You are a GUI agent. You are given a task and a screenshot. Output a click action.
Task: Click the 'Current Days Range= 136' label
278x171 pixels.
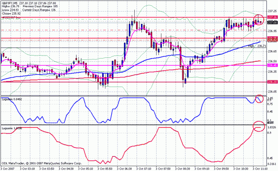tap(39, 10)
